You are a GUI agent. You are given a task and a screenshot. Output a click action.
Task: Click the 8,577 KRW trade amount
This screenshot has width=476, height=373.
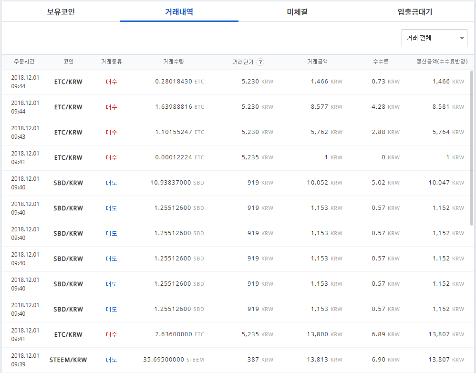pos(326,107)
